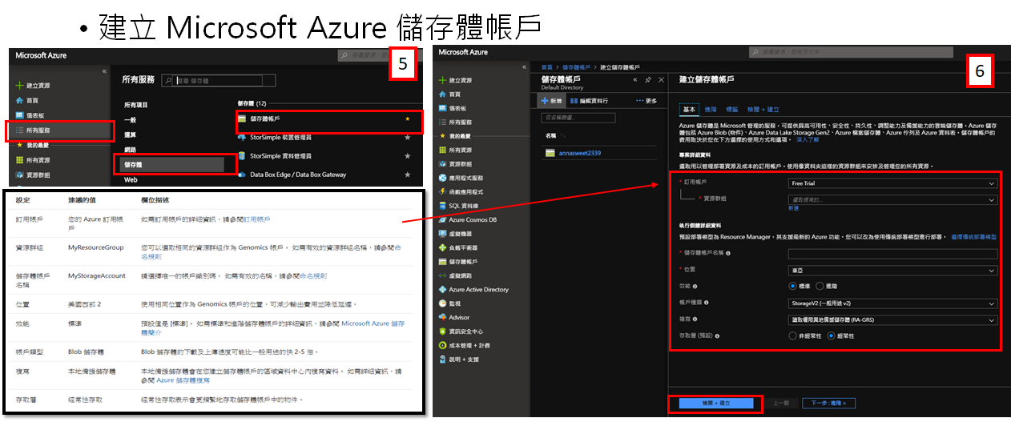
Task: Click Data Box Edge / Data Box Gateway icon
Action: [243, 174]
